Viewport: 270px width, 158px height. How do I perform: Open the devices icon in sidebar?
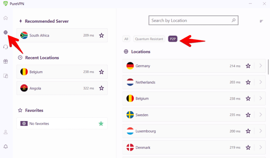(x=6, y=76)
